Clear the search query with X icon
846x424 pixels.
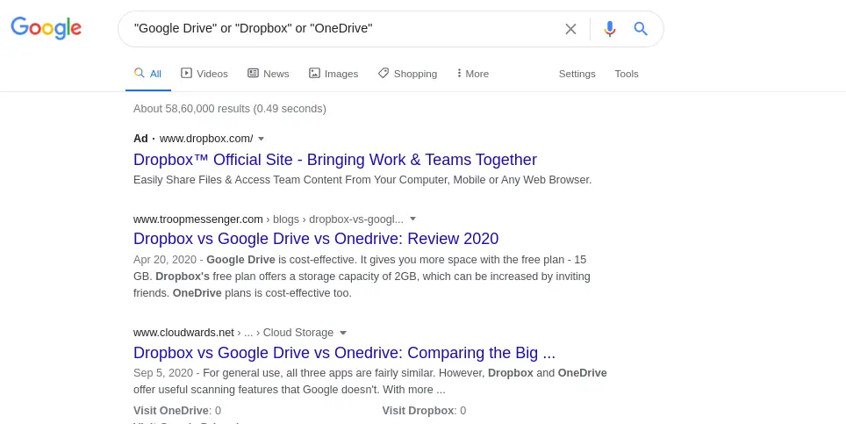point(570,29)
